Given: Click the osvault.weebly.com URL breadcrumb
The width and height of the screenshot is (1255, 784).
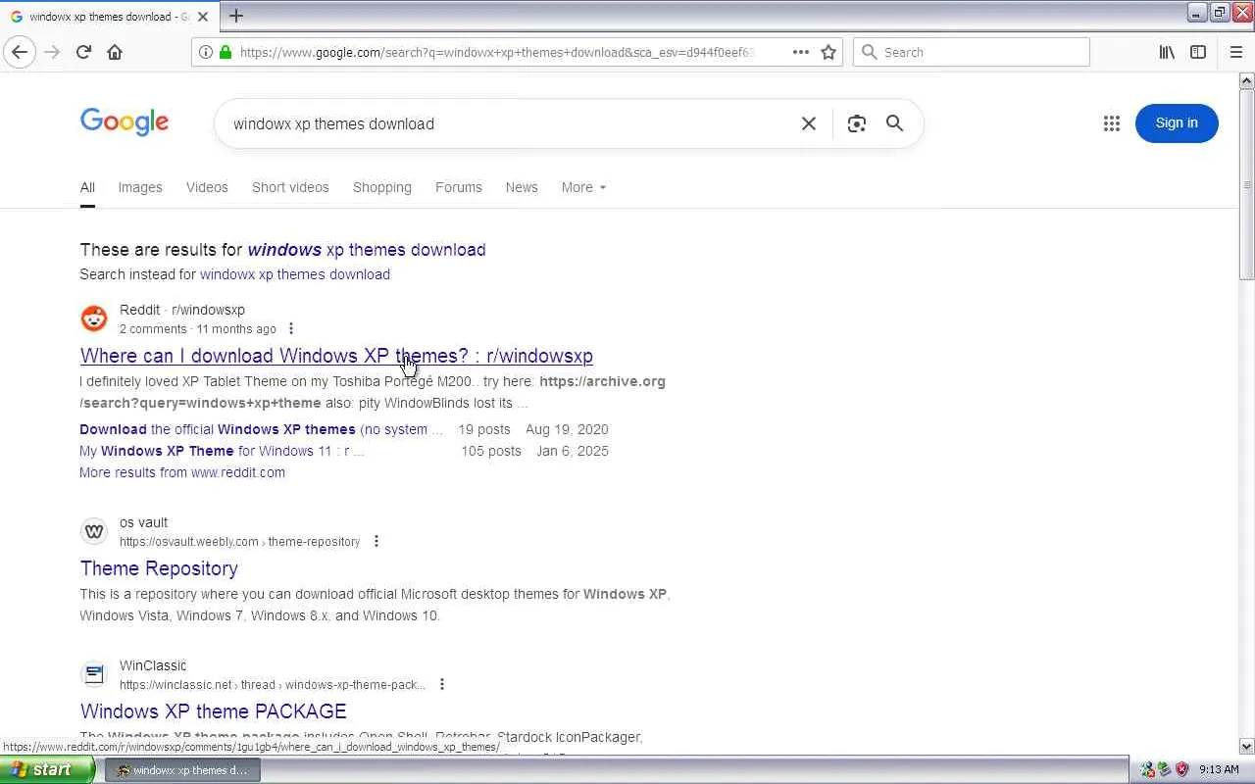Looking at the screenshot, I should click(239, 542).
